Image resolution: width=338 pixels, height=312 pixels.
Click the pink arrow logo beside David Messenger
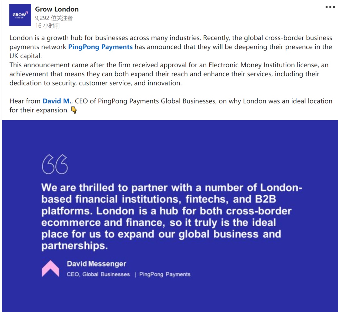(50, 269)
